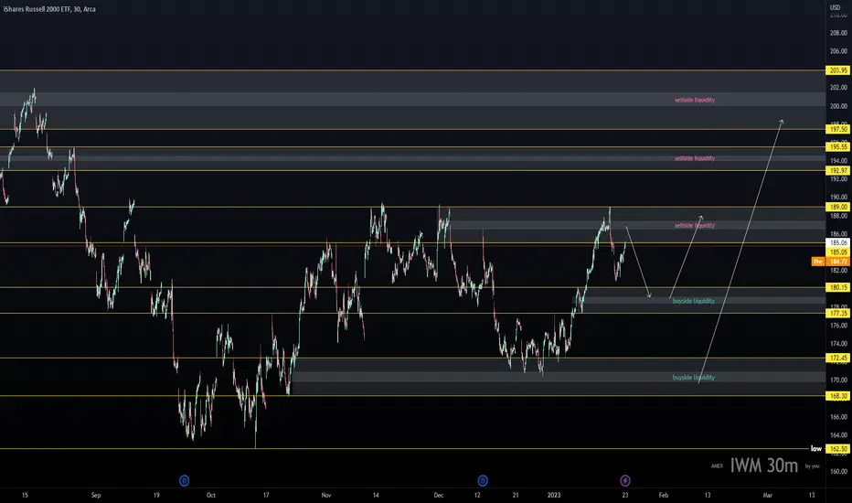Click the iShares Russell 2000 ETF title

click(x=49, y=9)
